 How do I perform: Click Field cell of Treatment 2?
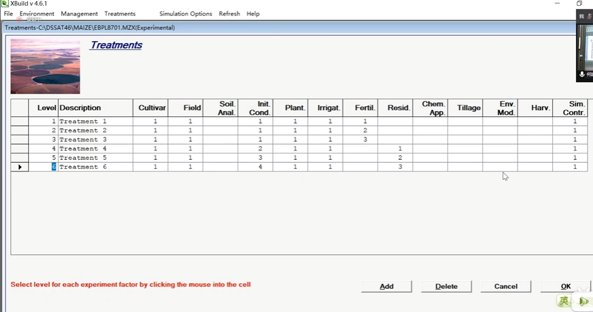pos(185,130)
